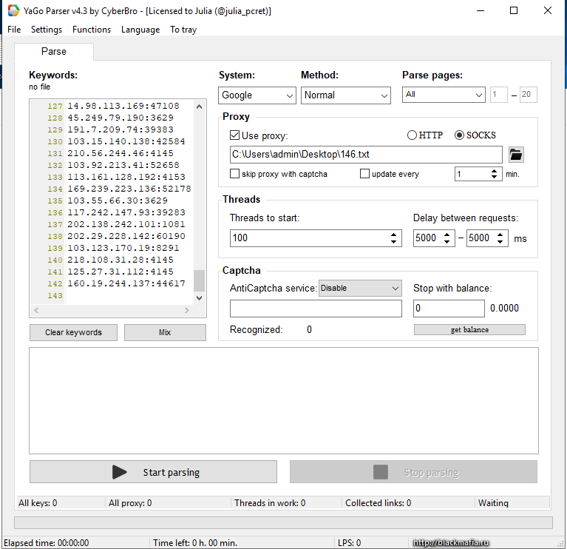Click the get balance button
567x549 pixels.
469,330
